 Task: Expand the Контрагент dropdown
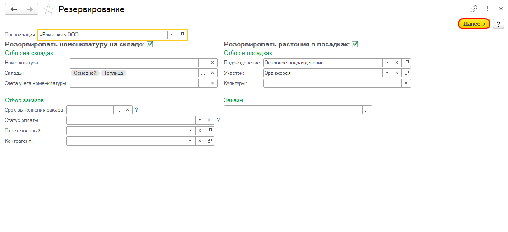coord(190,141)
